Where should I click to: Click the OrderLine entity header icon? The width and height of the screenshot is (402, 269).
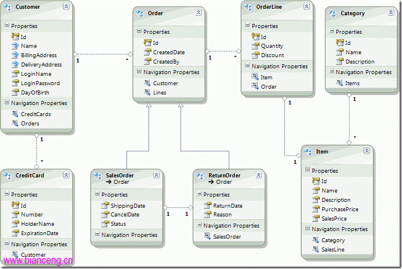248,7
